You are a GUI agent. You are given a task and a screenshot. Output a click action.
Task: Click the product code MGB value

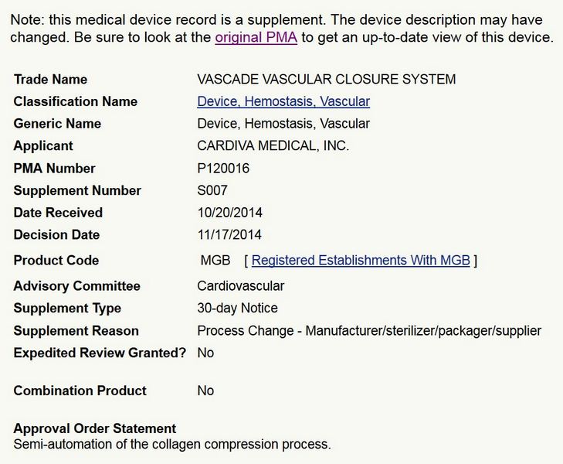coord(215,261)
